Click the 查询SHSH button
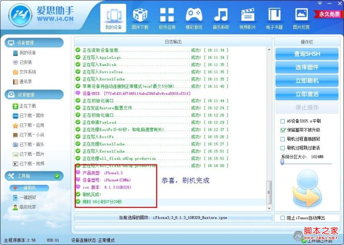 pyautogui.click(x=307, y=54)
